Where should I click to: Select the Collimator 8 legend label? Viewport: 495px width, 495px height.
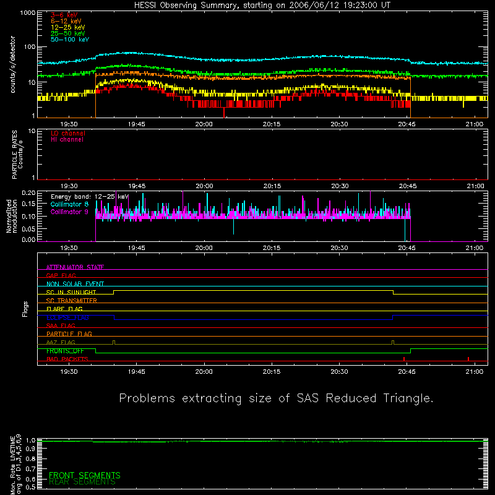click(x=69, y=204)
